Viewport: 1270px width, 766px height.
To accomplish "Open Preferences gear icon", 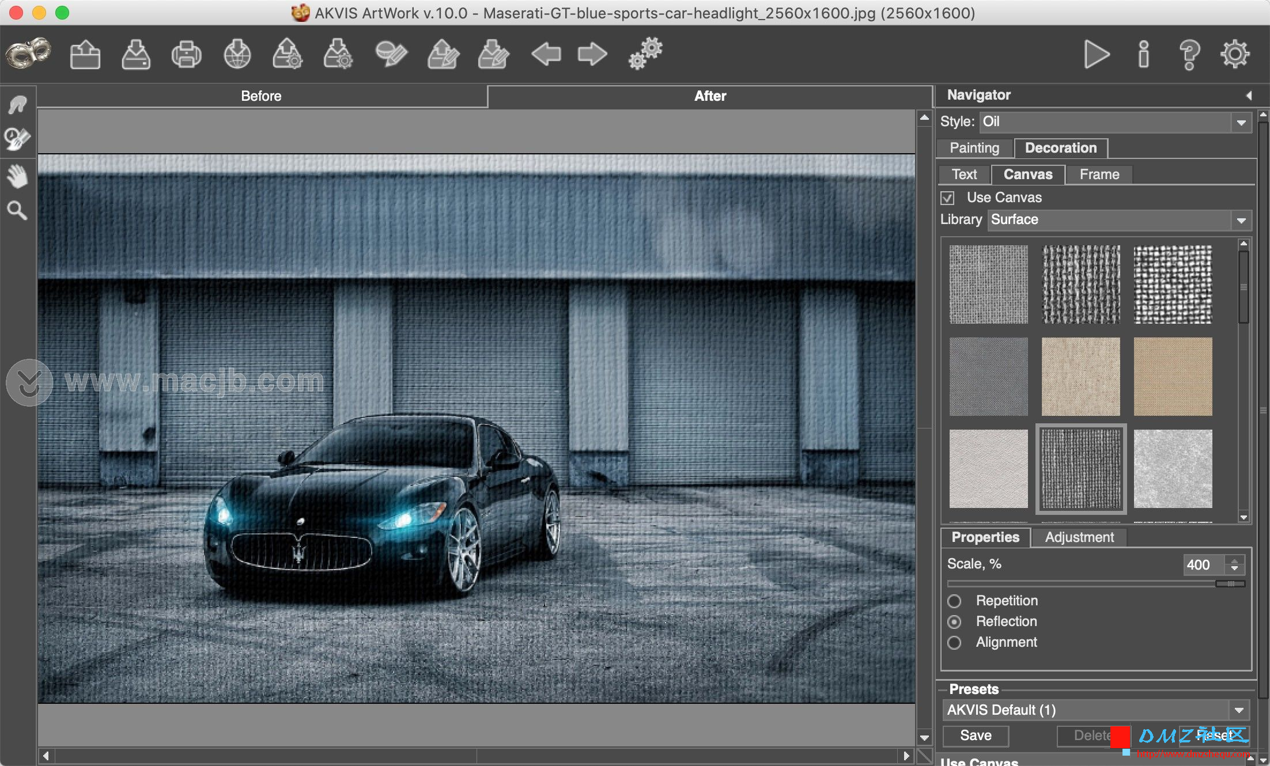I will [x=1235, y=55].
